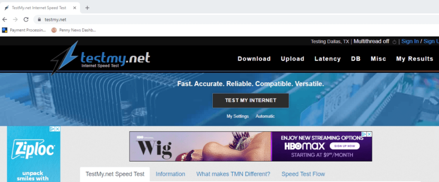This screenshot has height=182, width=439.
Task: Select the TestMy.net Internet Speed Test browser tab
Action: (x=40, y=8)
